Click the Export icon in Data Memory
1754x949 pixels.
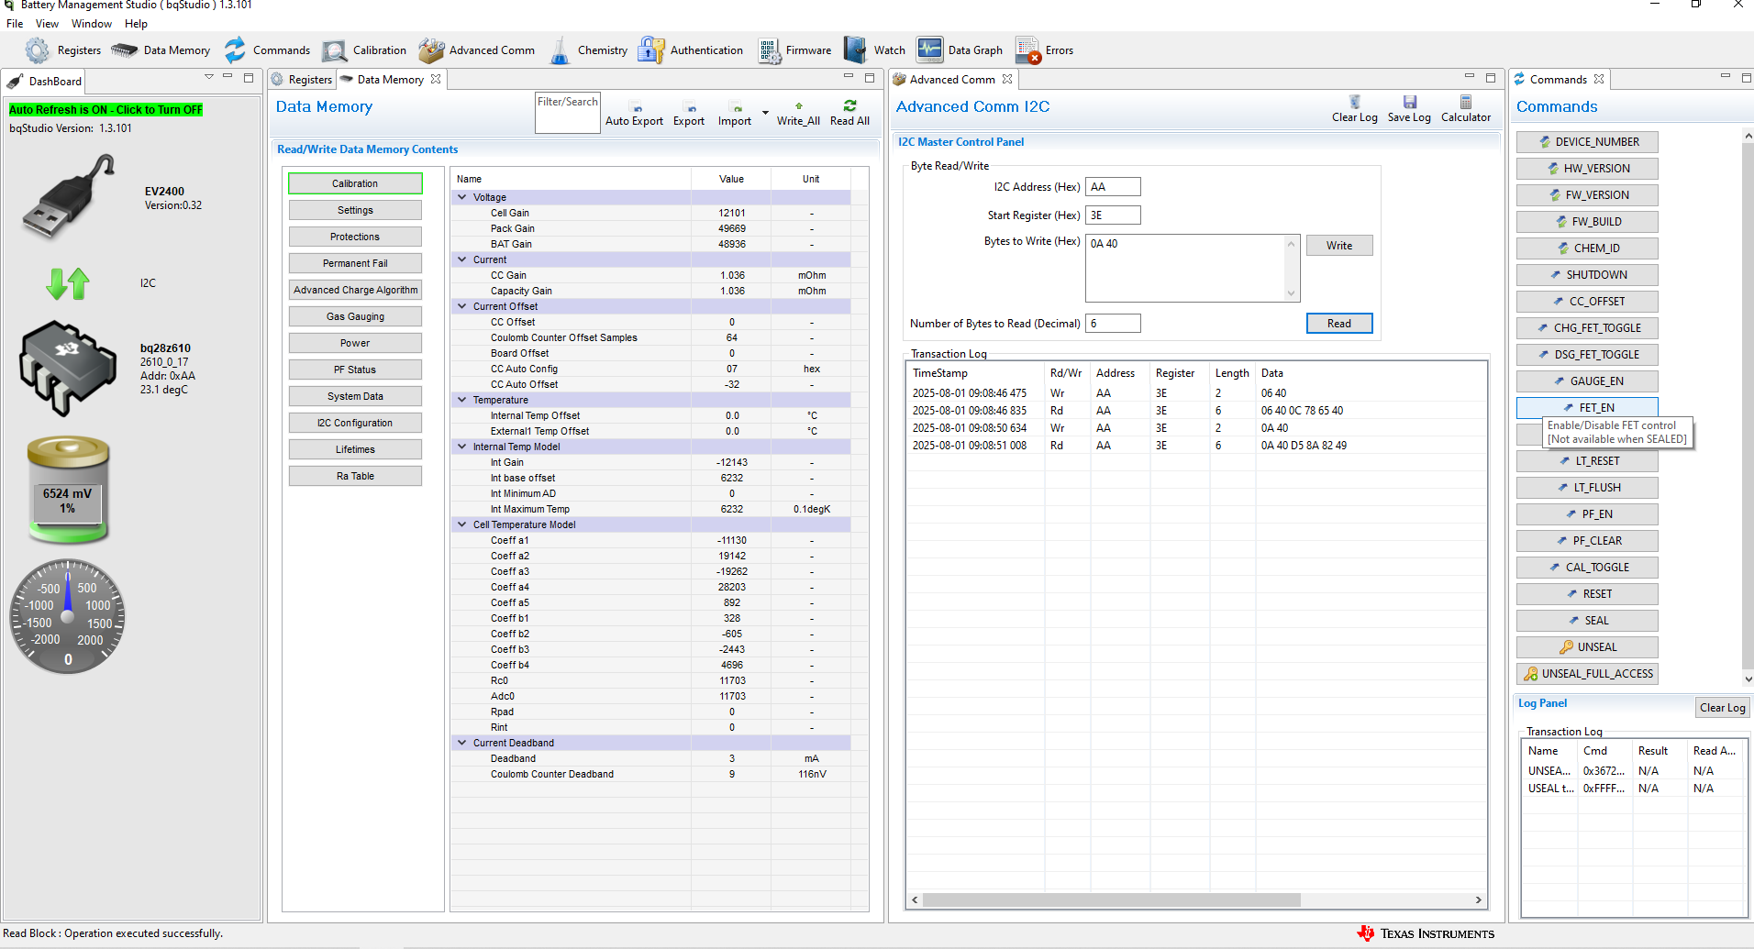(x=692, y=108)
